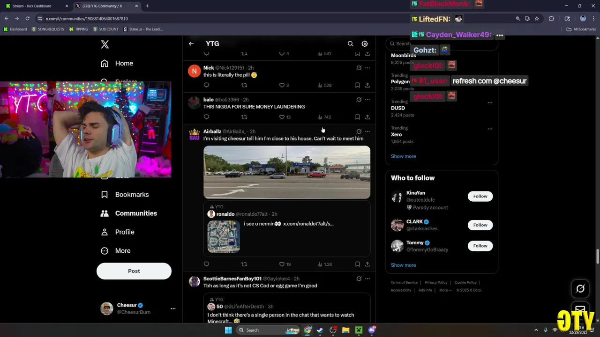The image size is (600, 337).
Task: Like Airballz's post with 19 likes
Action: click(x=285, y=264)
